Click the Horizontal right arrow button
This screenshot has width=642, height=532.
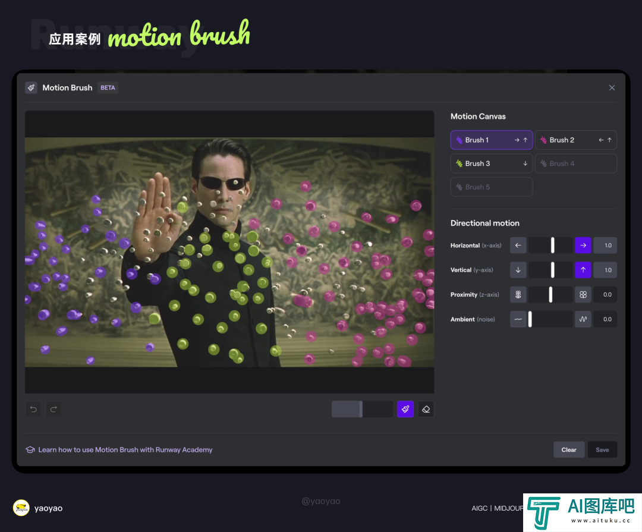[583, 245]
